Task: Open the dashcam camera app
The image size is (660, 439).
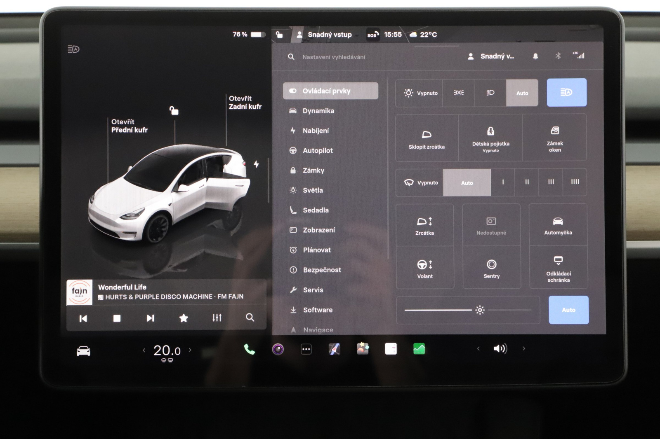Action: tap(278, 350)
